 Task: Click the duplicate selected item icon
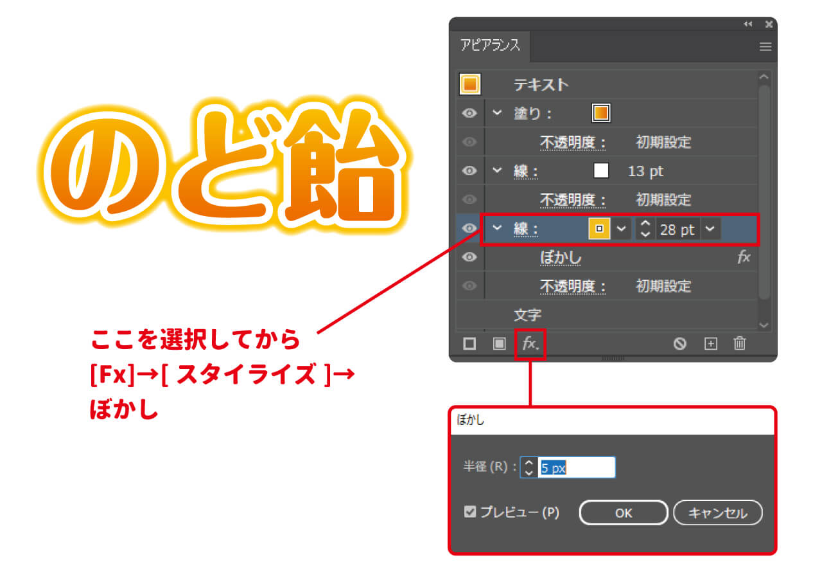coord(710,344)
